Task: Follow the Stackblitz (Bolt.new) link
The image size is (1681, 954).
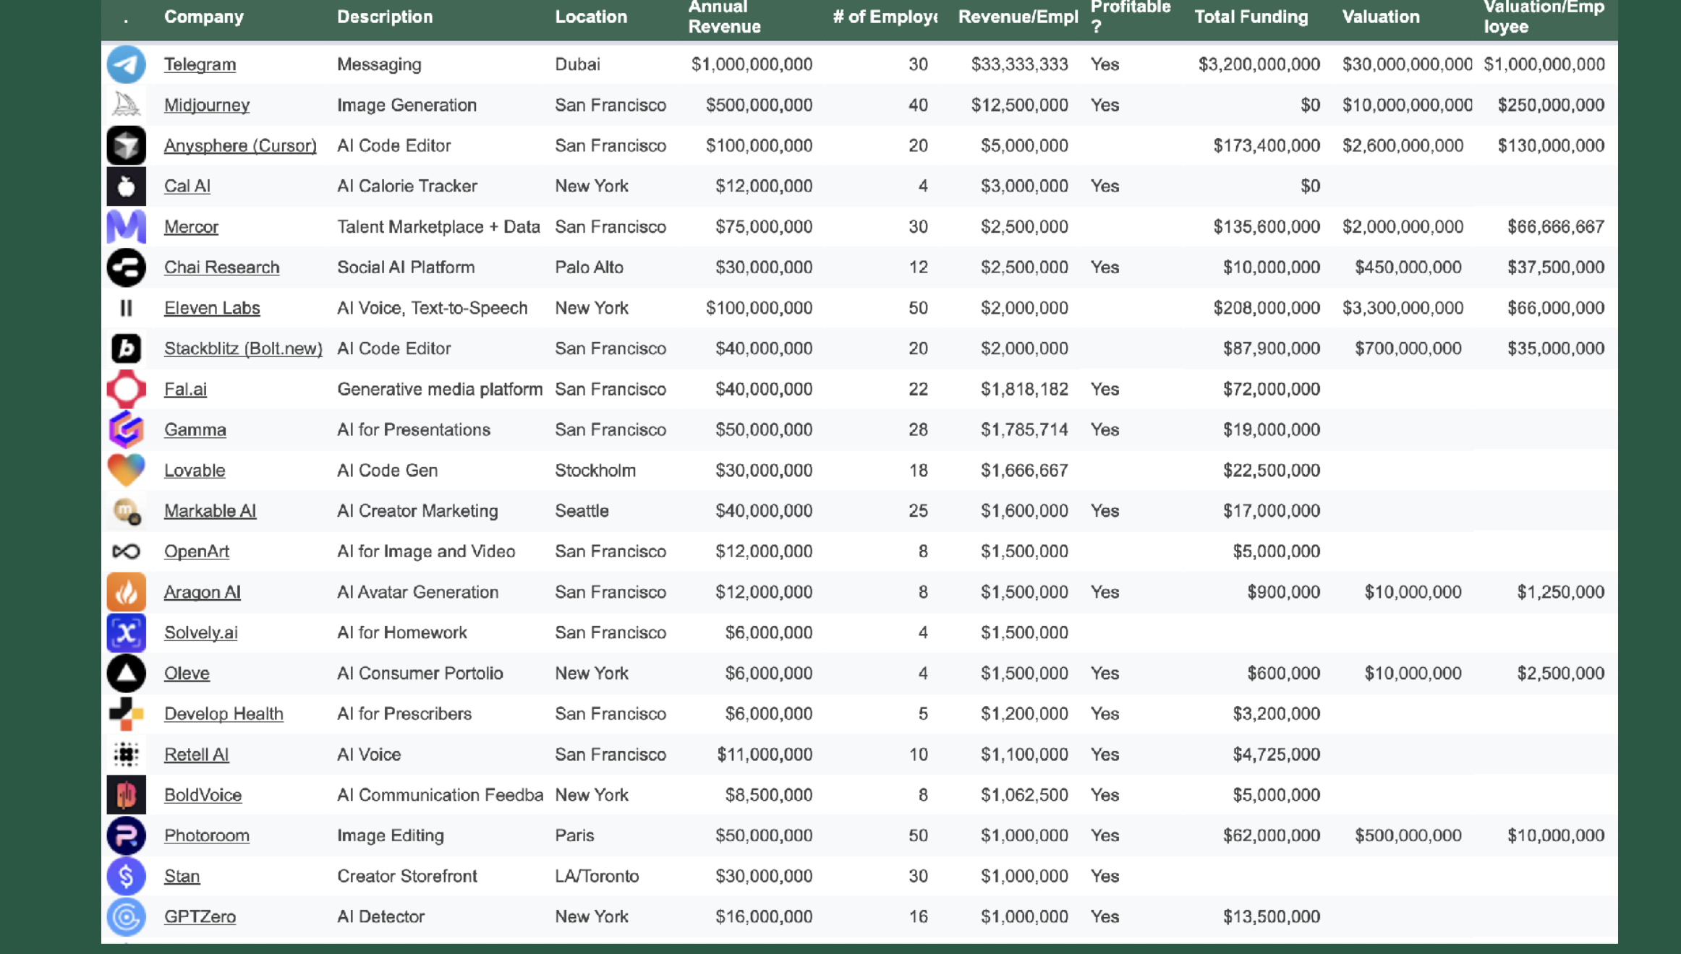Action: pyautogui.click(x=243, y=348)
